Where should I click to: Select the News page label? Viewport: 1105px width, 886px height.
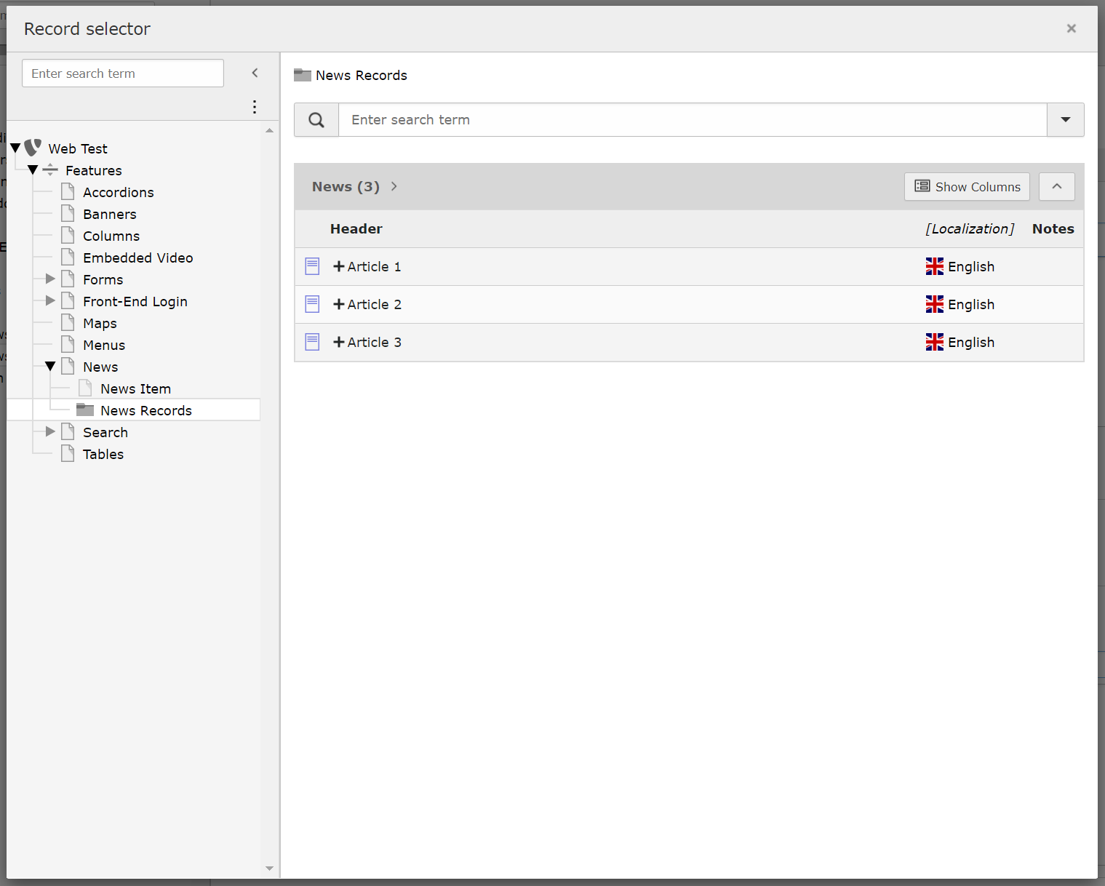[x=100, y=367]
